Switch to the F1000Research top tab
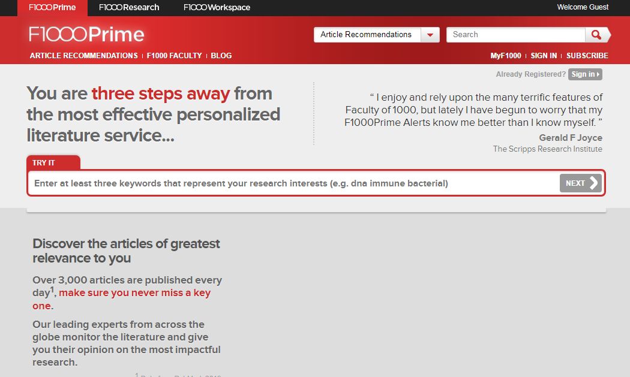The height and width of the screenshot is (377, 630). [x=129, y=8]
